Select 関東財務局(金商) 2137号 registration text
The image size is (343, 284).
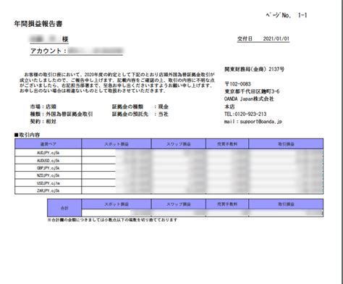pyautogui.click(x=254, y=70)
